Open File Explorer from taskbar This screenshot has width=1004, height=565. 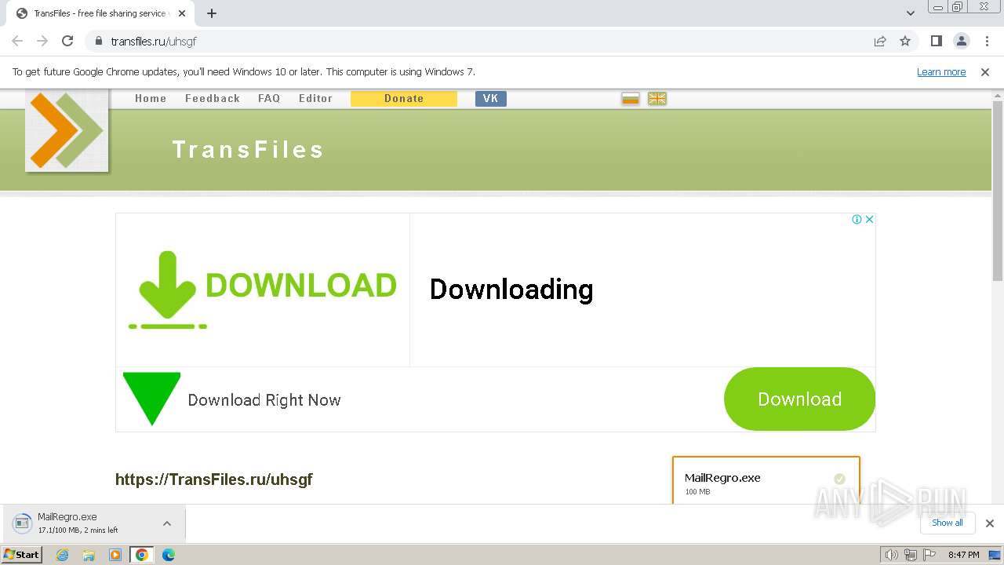pyautogui.click(x=89, y=555)
